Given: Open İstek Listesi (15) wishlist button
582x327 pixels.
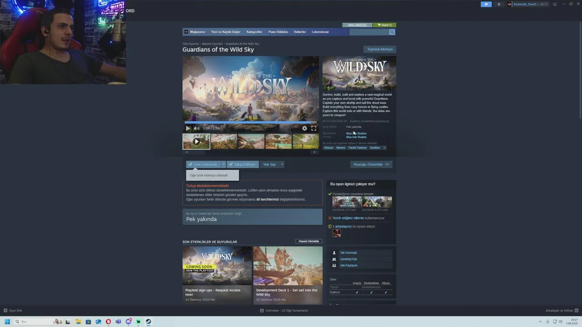Looking at the screenshot, I should (x=357, y=25).
